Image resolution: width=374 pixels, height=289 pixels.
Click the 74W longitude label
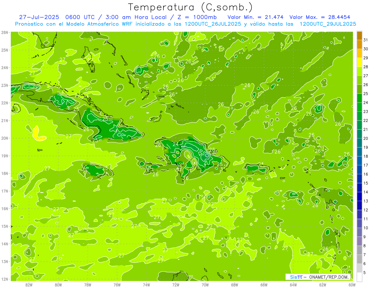pyautogui.click(x=146, y=285)
